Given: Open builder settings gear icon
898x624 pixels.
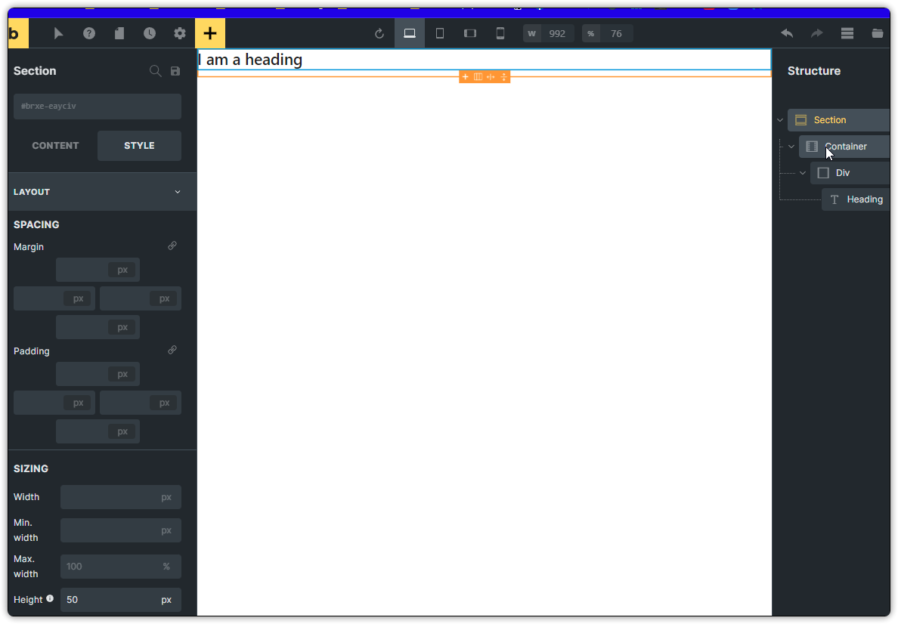Looking at the screenshot, I should pos(180,33).
